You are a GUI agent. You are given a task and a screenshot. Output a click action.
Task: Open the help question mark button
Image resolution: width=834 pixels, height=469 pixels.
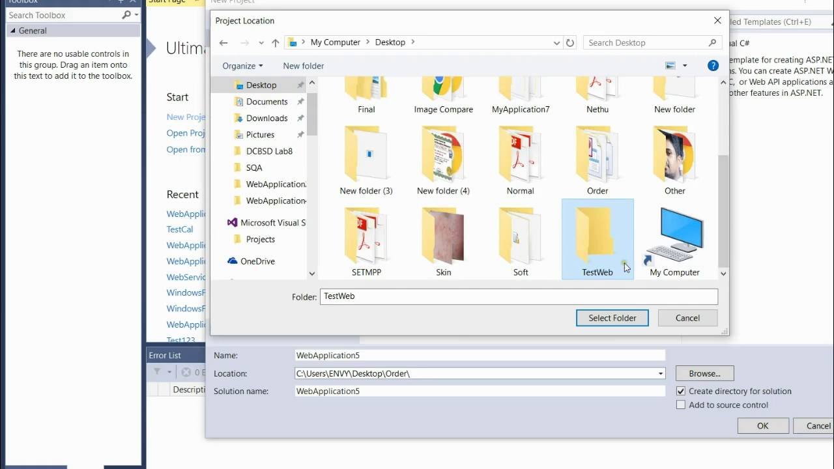pyautogui.click(x=713, y=65)
